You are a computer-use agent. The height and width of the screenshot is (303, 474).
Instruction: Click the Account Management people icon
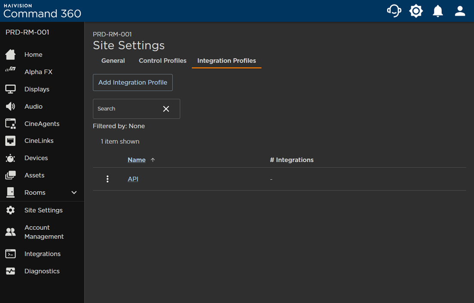(x=11, y=232)
